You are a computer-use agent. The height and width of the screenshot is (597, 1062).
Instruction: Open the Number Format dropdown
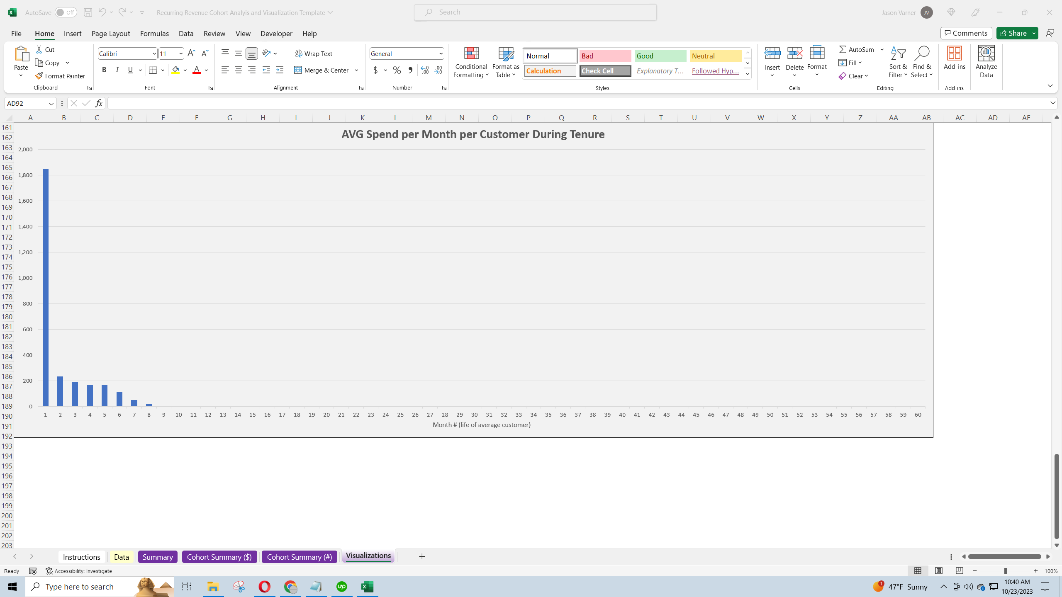tap(441, 53)
